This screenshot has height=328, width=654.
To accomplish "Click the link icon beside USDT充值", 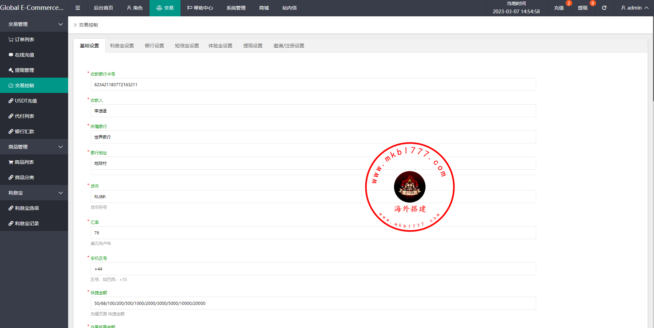I will click(x=11, y=101).
